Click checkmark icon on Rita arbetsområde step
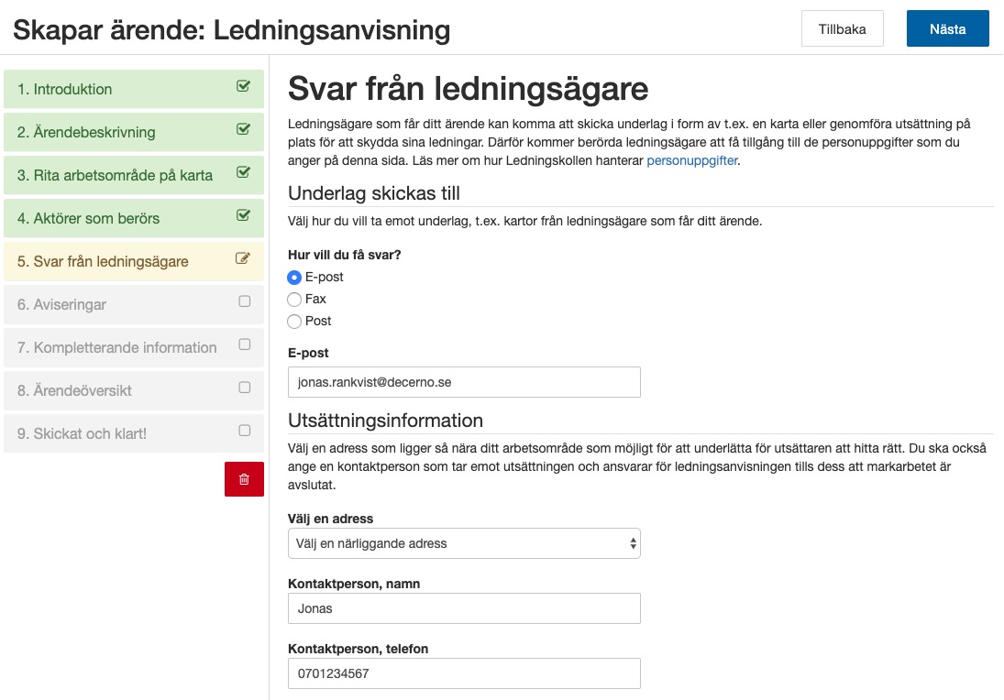Screen dimensions: 1004x700 tap(243, 171)
